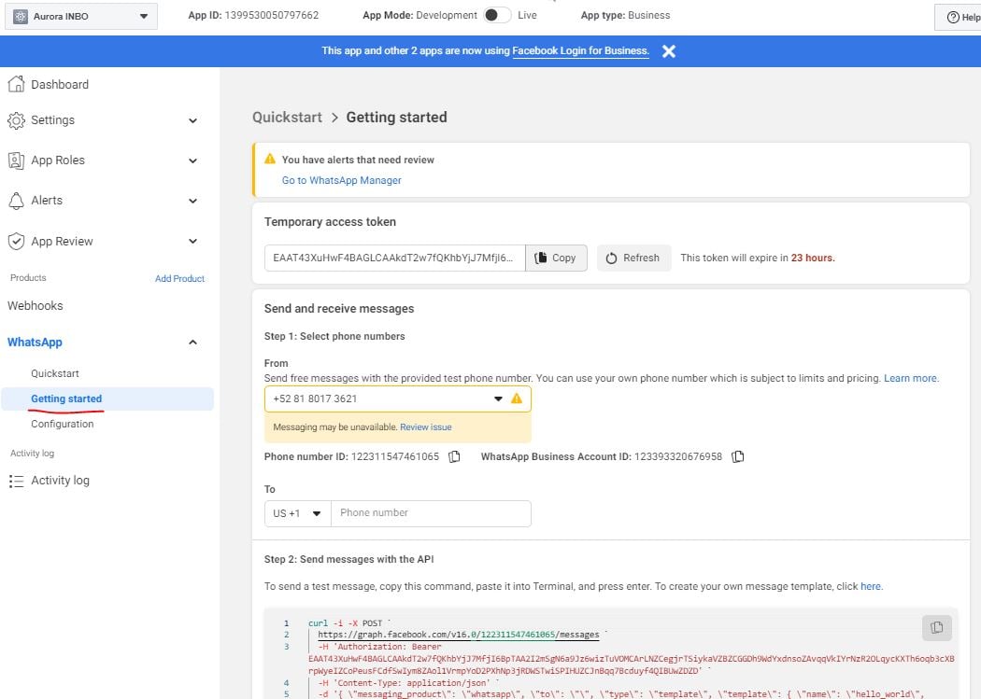Screen dimensions: 981x699
Task: Click Review issue link
Action: [x=425, y=427]
